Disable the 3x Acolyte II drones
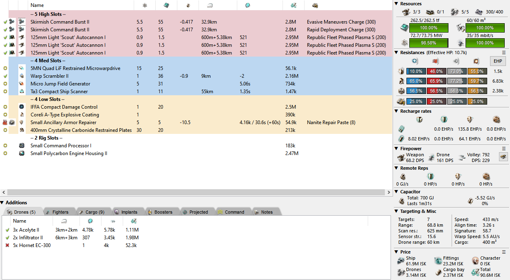The height and width of the screenshot is (280, 510). (7, 230)
